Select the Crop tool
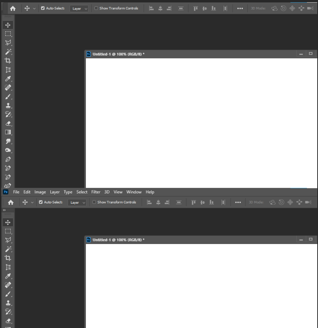The image size is (318, 328). (x=8, y=61)
